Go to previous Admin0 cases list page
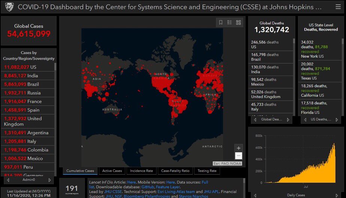 coord(8,180)
